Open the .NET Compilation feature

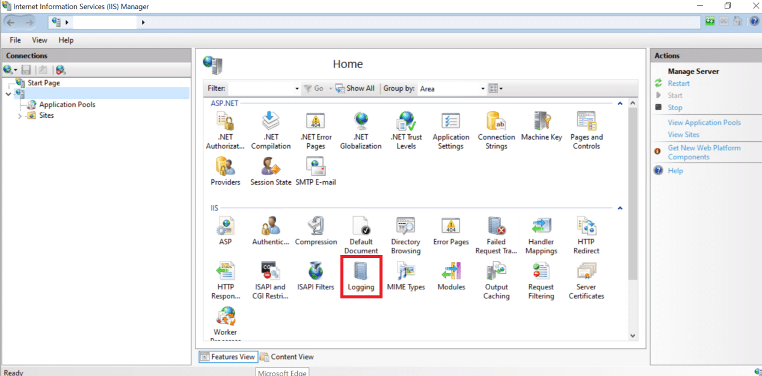tap(271, 131)
